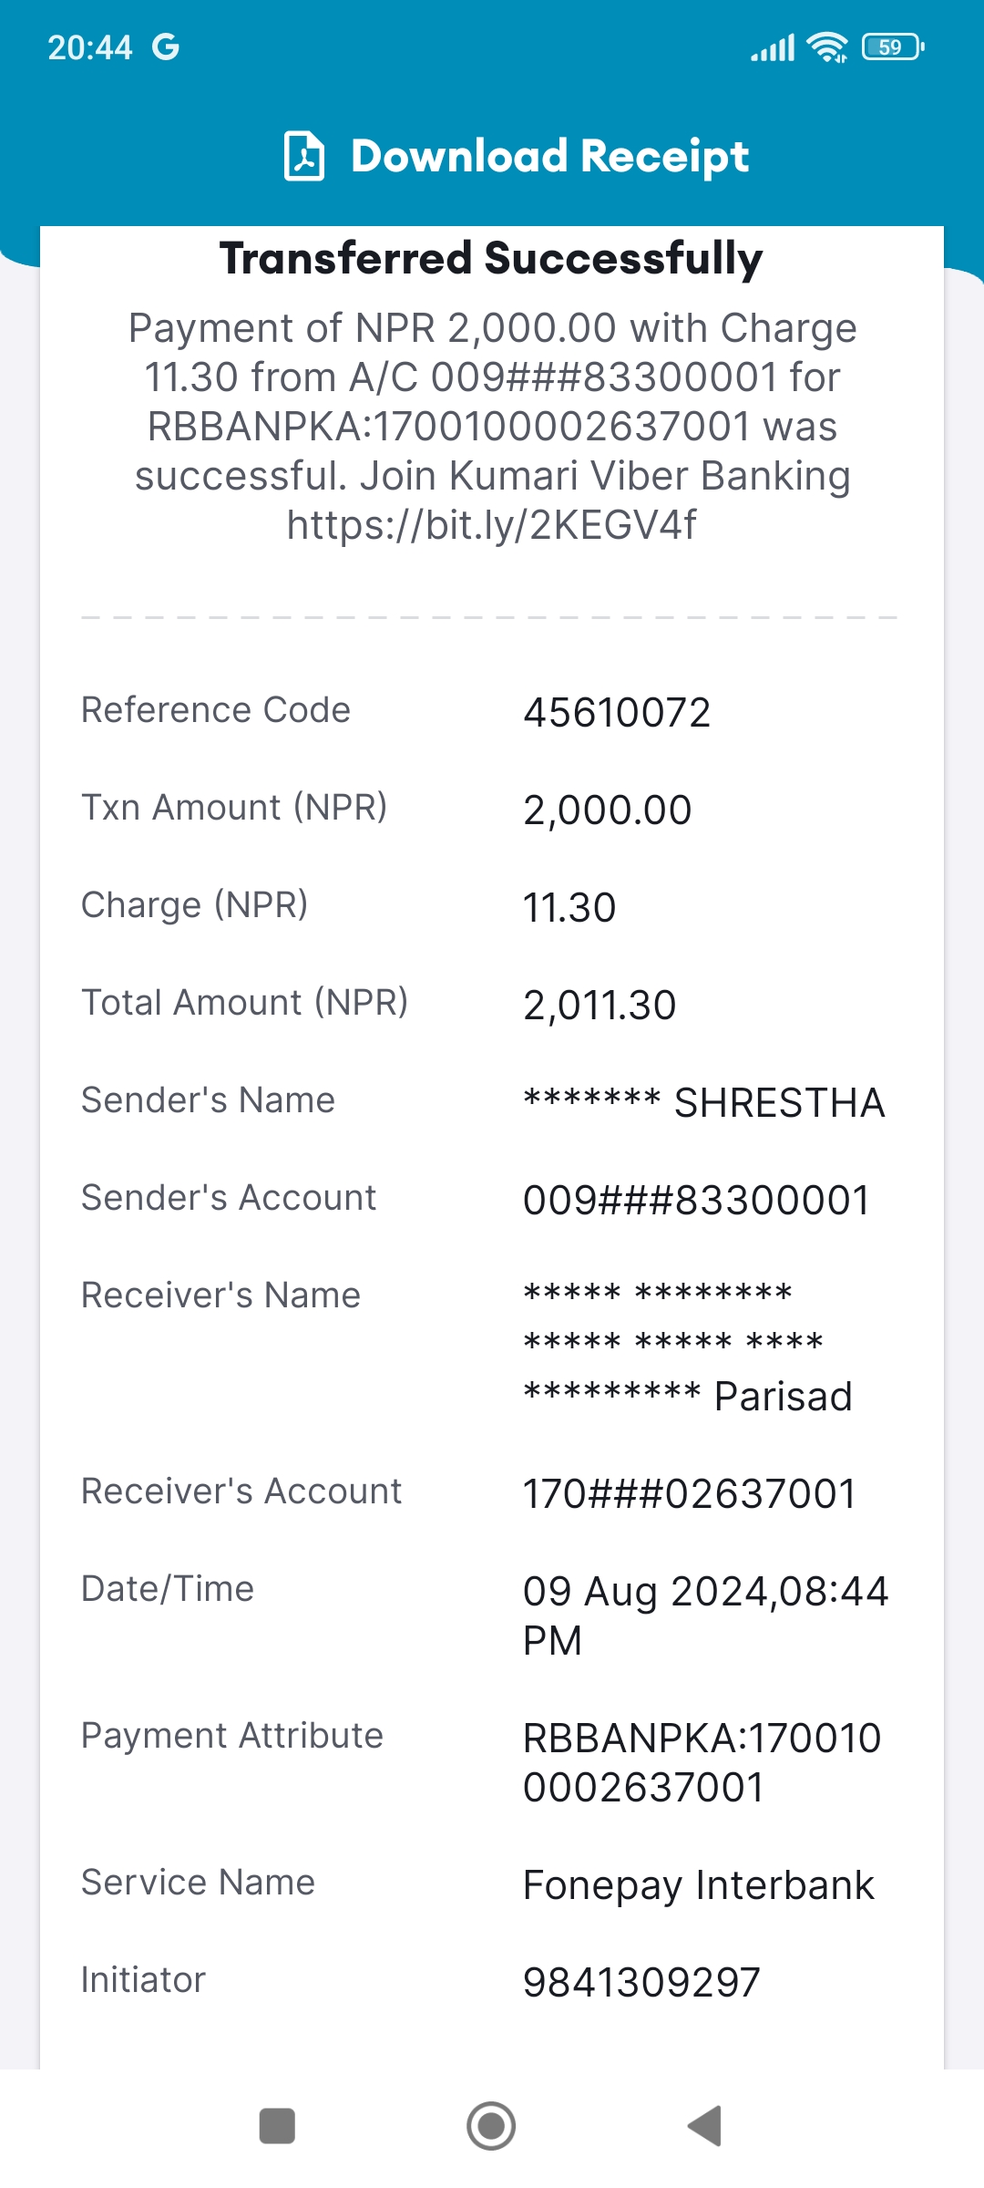Tap the cellular signal strength icon
This screenshot has height=2188, width=984.
773,47
